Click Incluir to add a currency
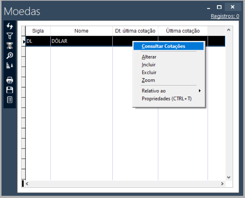 149,65
